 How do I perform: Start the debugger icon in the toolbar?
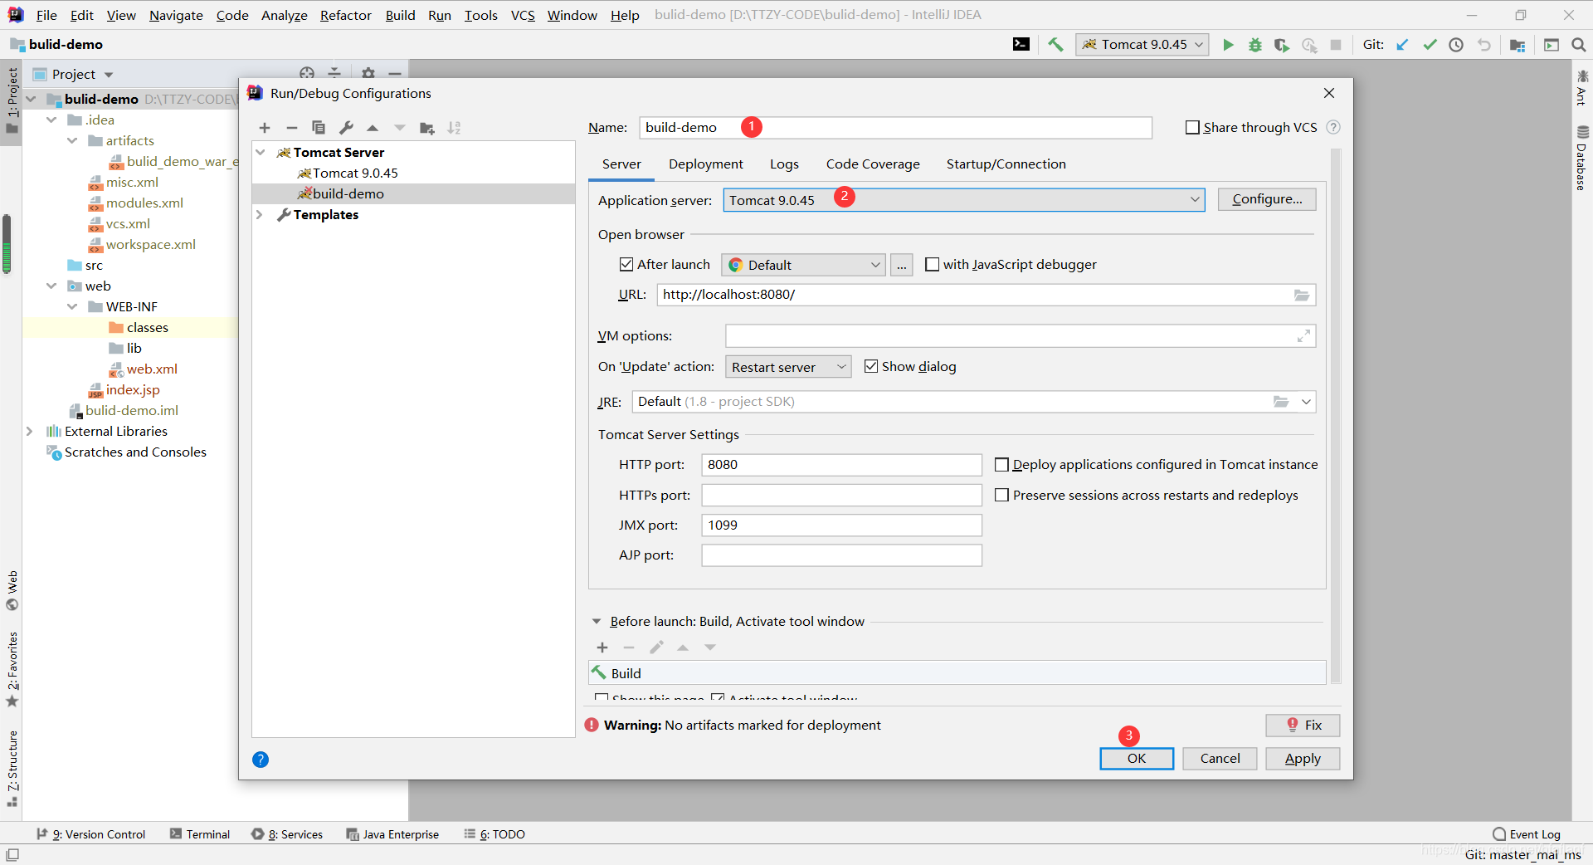(x=1255, y=44)
